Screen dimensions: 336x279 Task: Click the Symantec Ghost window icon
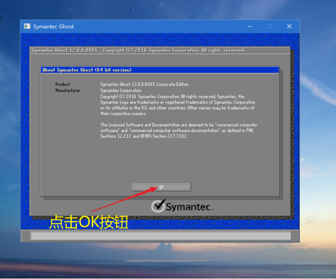click(x=27, y=26)
